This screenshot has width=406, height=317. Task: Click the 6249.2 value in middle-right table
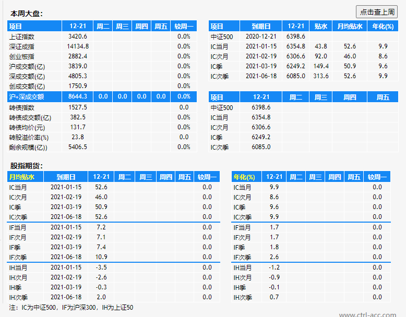pyautogui.click(x=261, y=137)
